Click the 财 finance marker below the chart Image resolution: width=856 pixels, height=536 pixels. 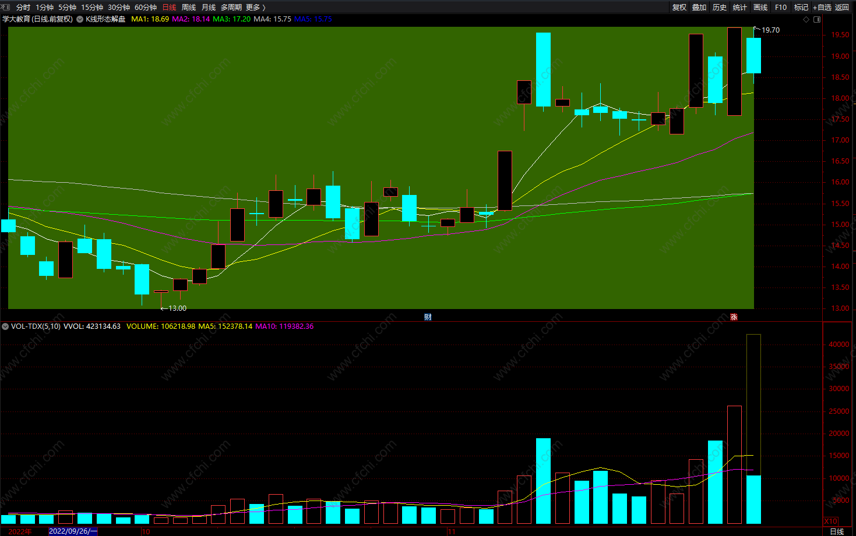point(428,317)
